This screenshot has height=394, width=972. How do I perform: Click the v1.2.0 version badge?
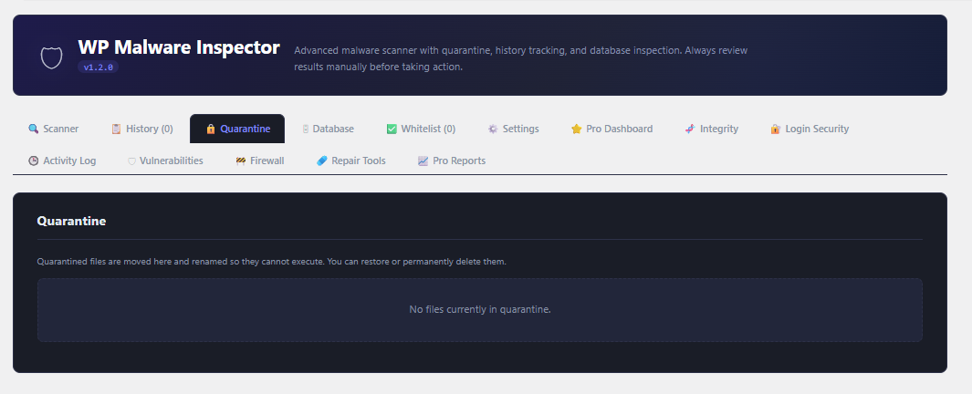click(98, 67)
